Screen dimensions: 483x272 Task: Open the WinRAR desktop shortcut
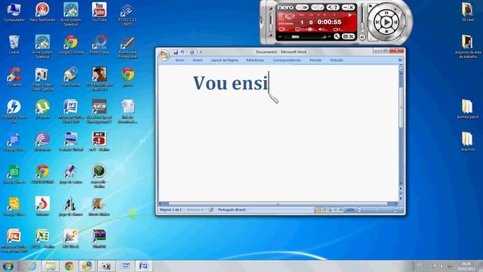tap(99, 240)
